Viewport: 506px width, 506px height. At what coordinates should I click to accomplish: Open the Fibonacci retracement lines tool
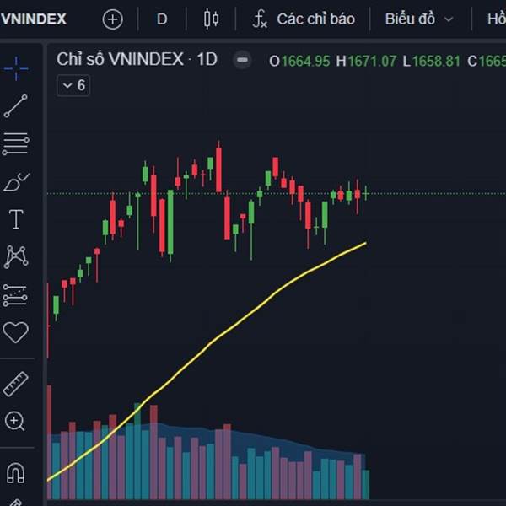coord(16,143)
